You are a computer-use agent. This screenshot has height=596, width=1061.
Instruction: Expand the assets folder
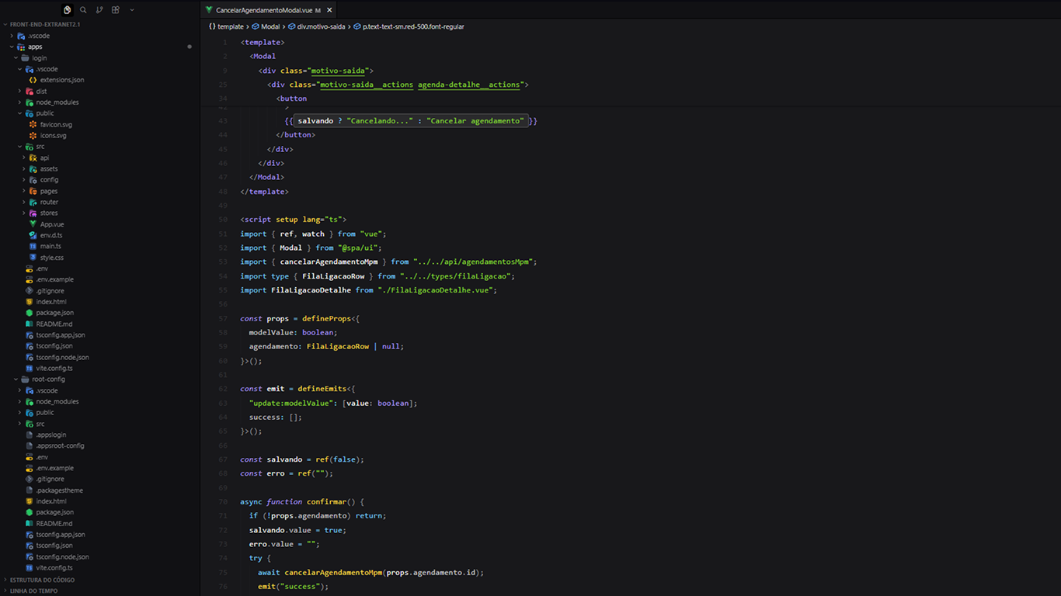(x=49, y=168)
